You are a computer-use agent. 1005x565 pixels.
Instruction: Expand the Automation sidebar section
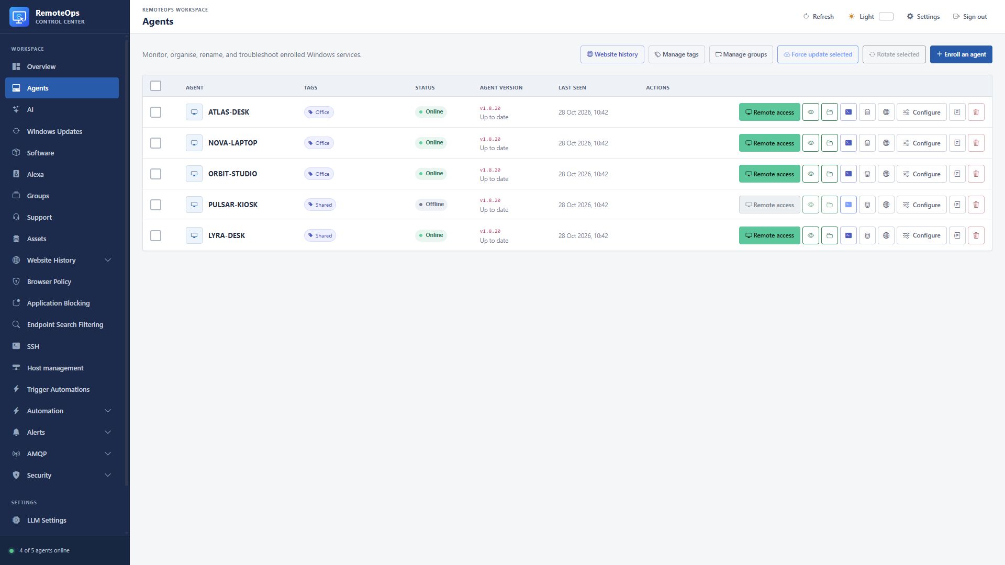coord(62,411)
